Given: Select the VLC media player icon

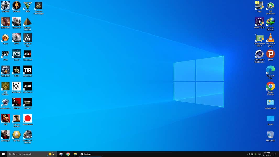Looking at the screenshot, I should tap(270, 38).
